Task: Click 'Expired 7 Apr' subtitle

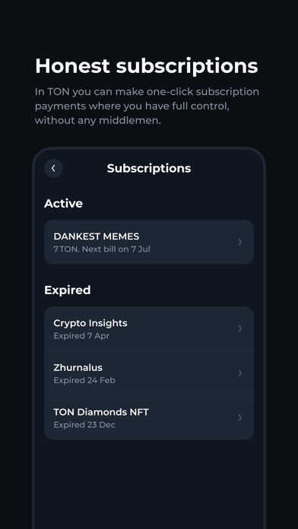Action: [x=81, y=336]
